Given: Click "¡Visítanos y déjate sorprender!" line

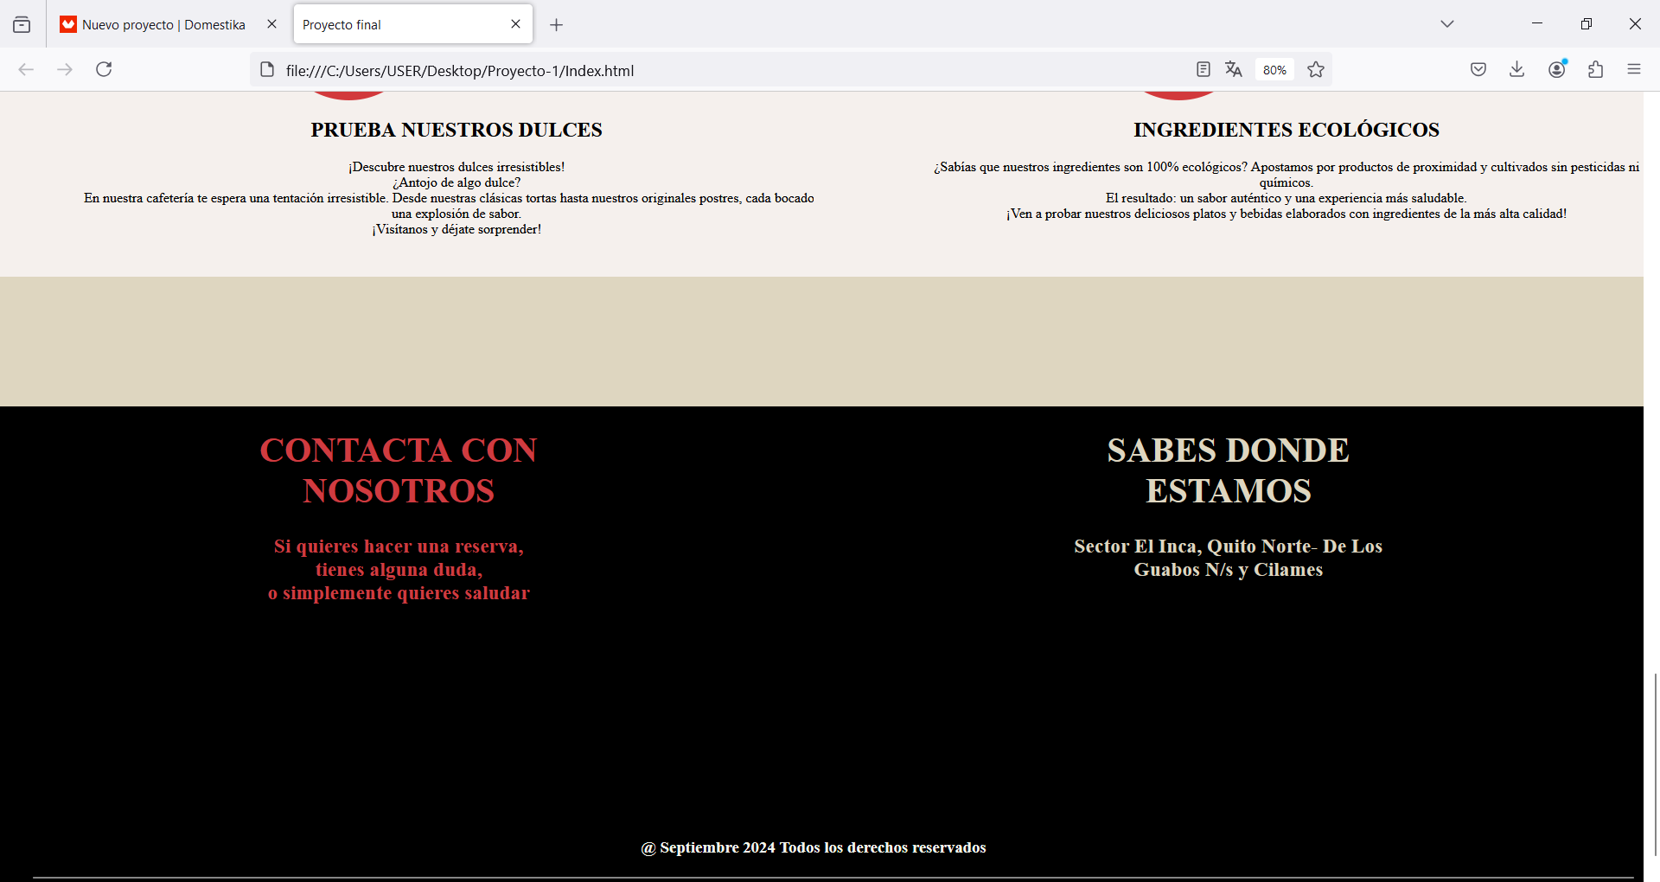Looking at the screenshot, I should pos(456,229).
